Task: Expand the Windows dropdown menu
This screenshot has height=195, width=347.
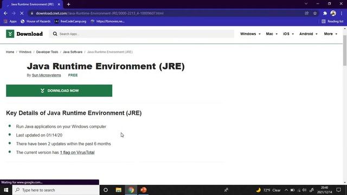Action: [x=250, y=34]
